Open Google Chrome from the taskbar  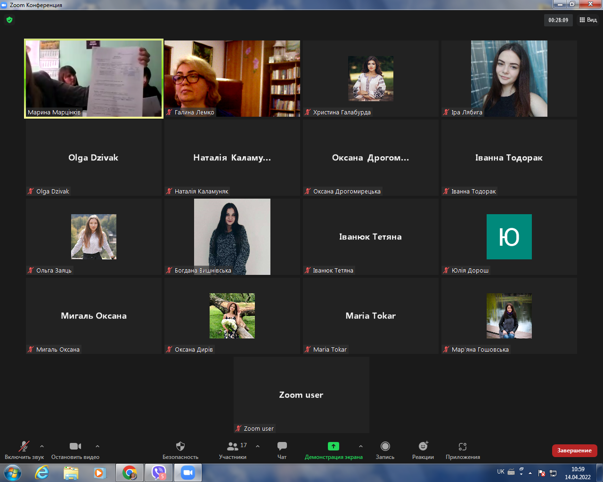(130, 473)
